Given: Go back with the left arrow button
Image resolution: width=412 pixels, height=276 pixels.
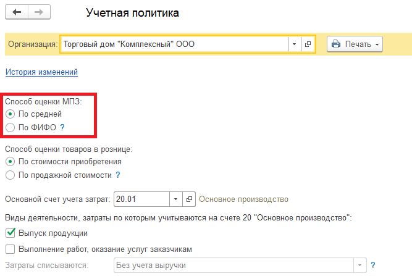Looking at the screenshot, I should click(17, 12).
